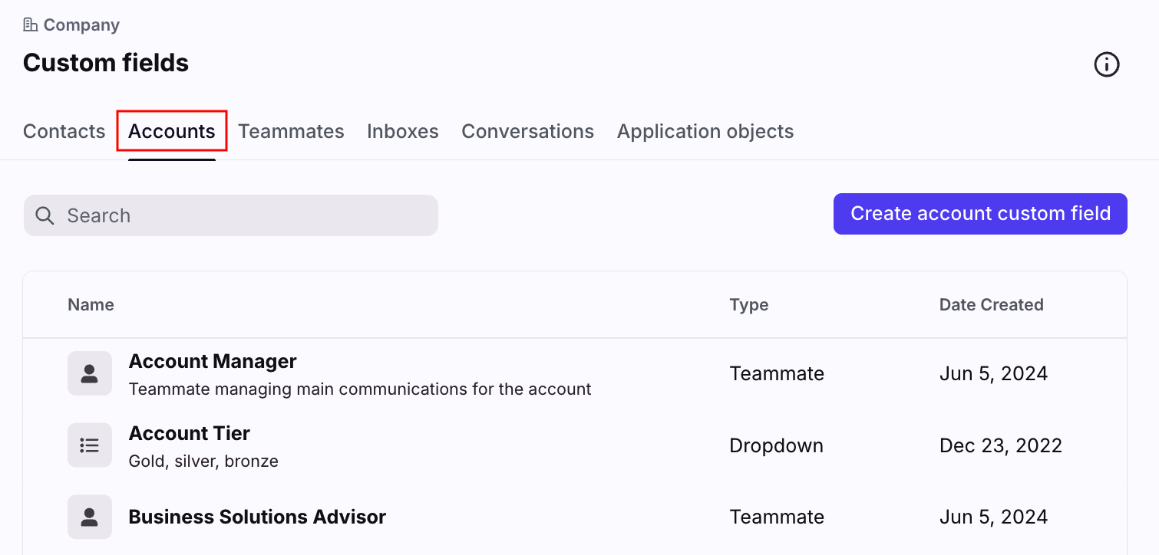Click the Company breadcrumb label
The width and height of the screenshot is (1159, 555).
pos(81,25)
